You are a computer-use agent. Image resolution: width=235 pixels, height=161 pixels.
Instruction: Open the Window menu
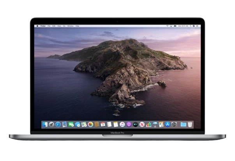pos(70,26)
